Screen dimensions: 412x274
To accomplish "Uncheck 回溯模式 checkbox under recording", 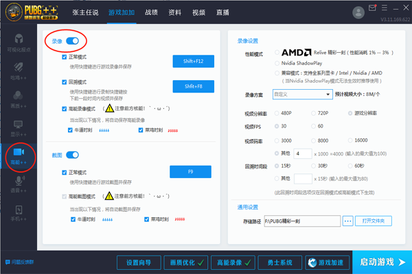I will pos(65,82).
